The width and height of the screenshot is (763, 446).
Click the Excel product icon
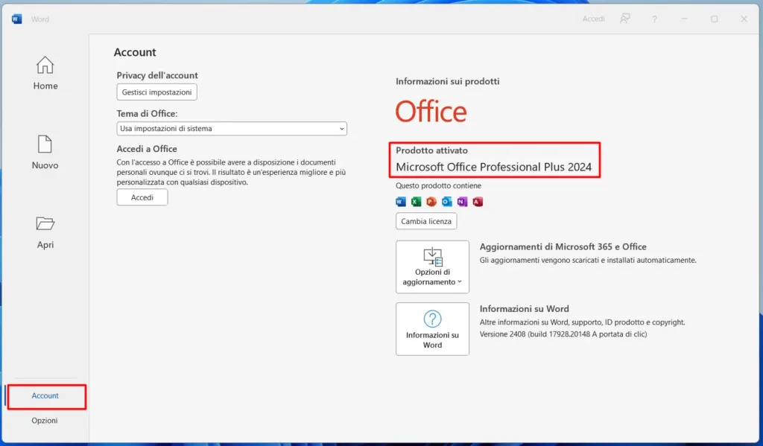coord(416,201)
